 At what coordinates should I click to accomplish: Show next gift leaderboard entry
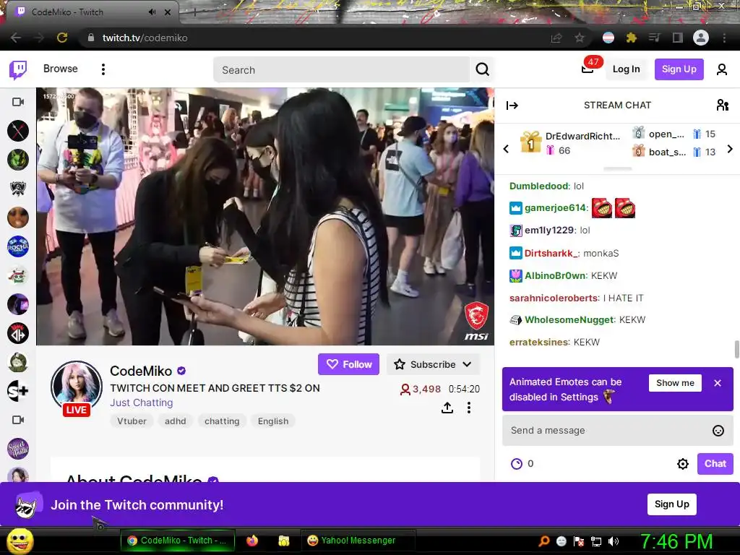730,149
